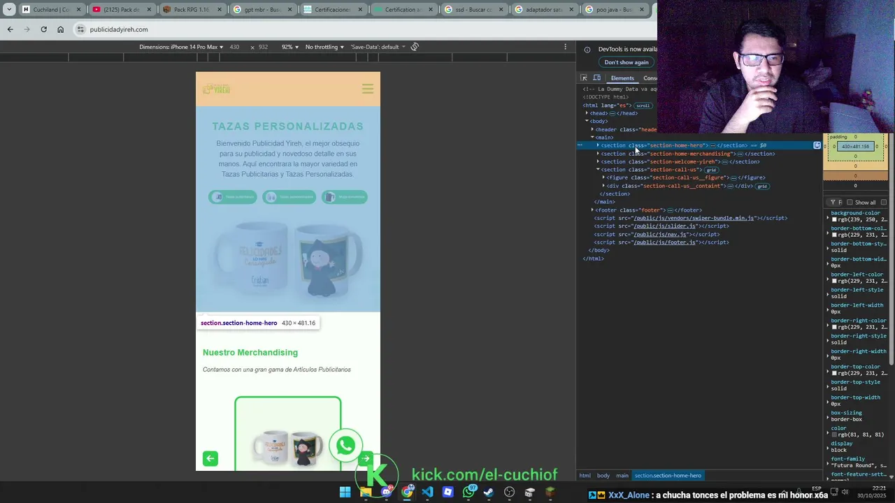Open the Windows Start button

345,493
